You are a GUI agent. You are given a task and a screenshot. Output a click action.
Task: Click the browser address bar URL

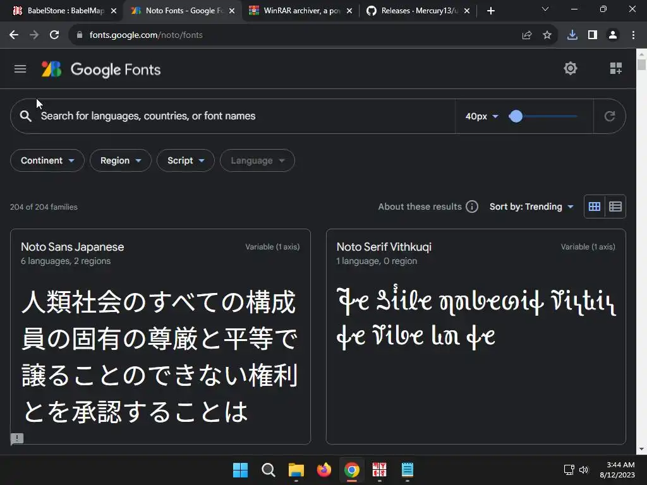146,35
